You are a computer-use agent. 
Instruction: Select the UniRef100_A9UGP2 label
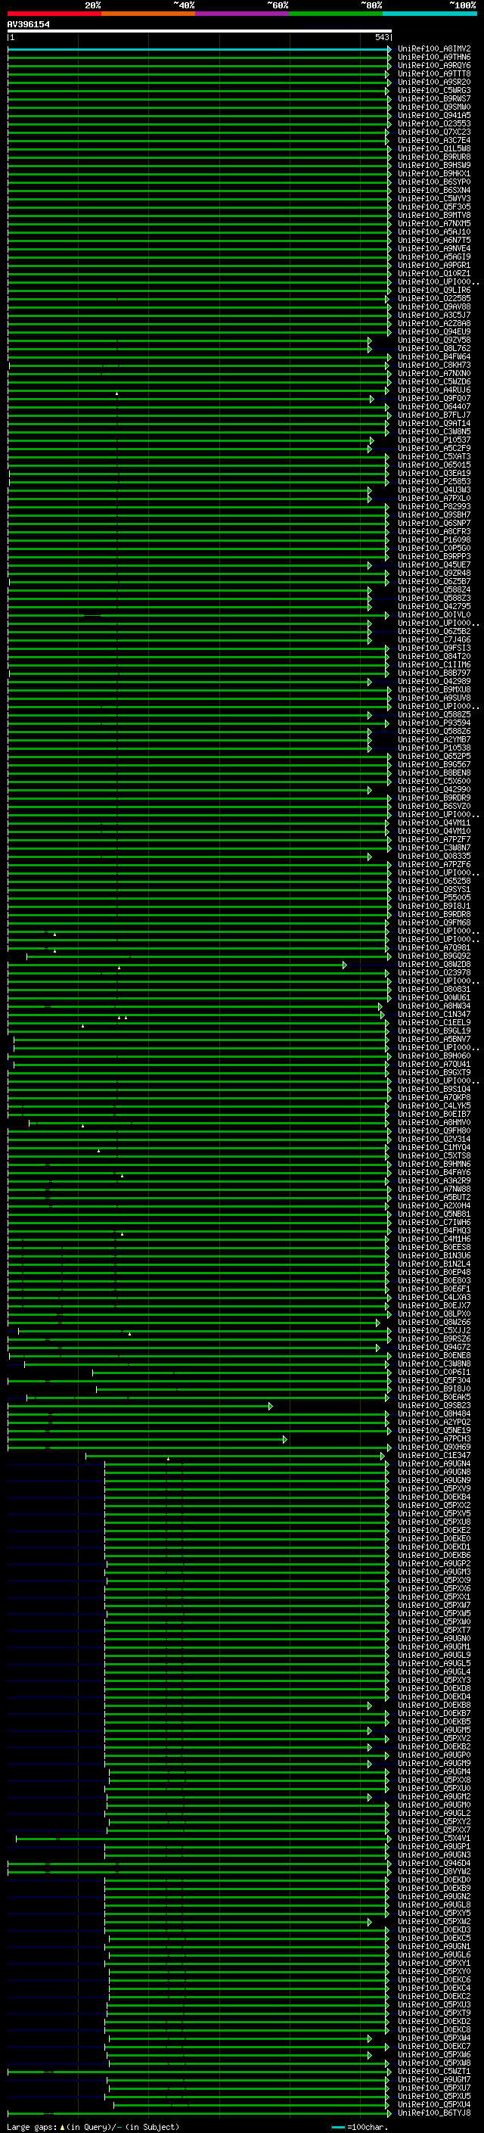[433, 1564]
